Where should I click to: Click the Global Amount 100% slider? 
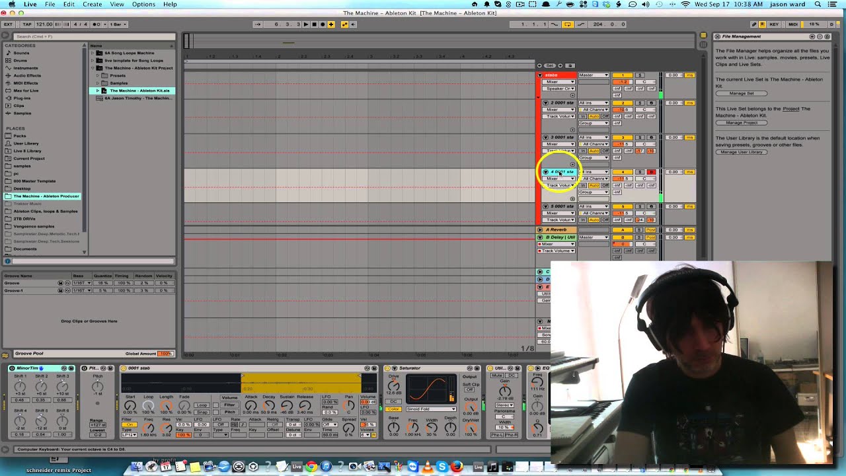(x=165, y=354)
